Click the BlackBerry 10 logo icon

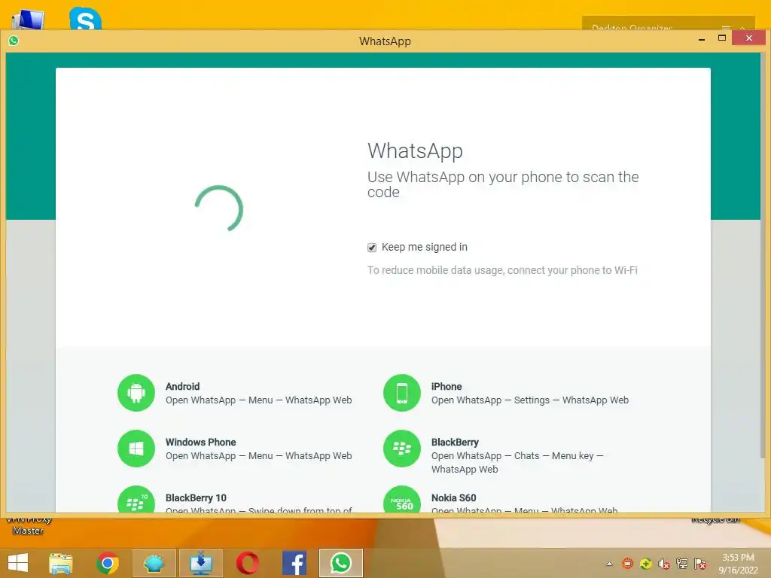[x=136, y=500]
